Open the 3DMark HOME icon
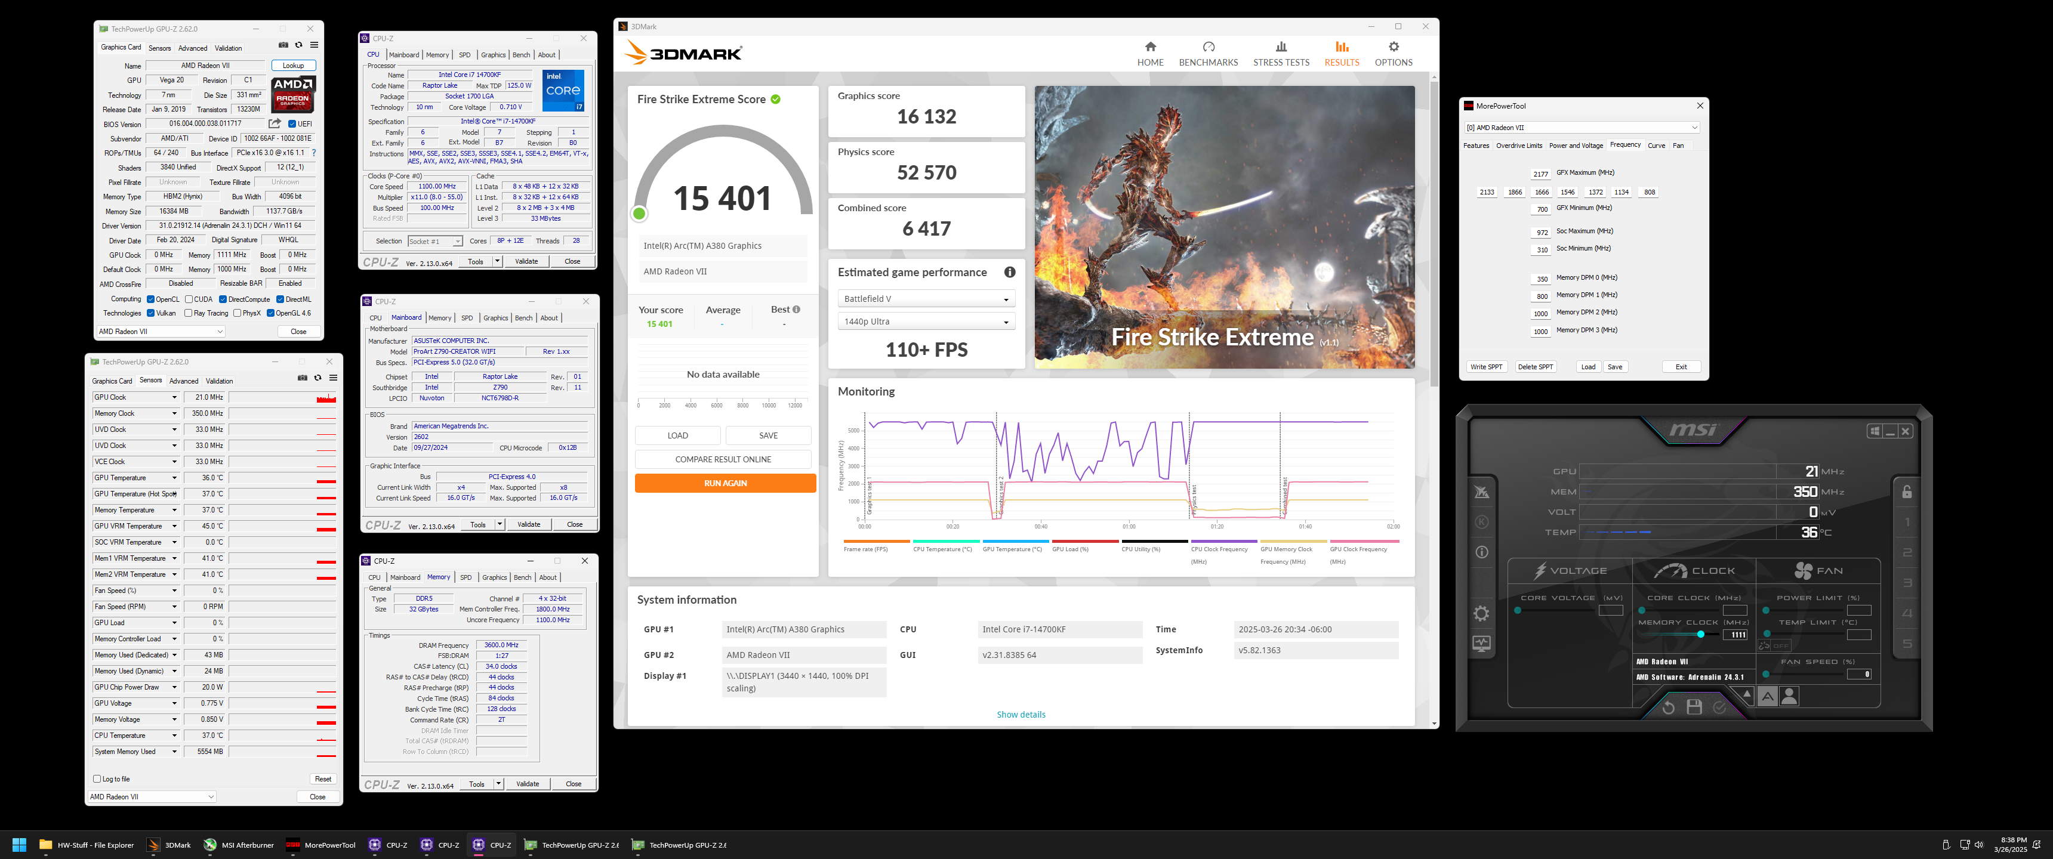This screenshot has width=2053, height=859. [x=1150, y=47]
